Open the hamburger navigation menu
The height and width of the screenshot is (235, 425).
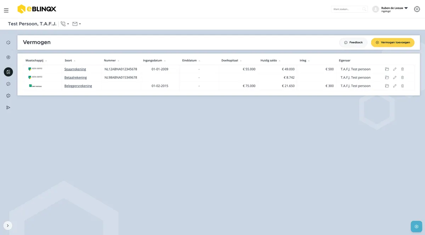tap(6, 10)
